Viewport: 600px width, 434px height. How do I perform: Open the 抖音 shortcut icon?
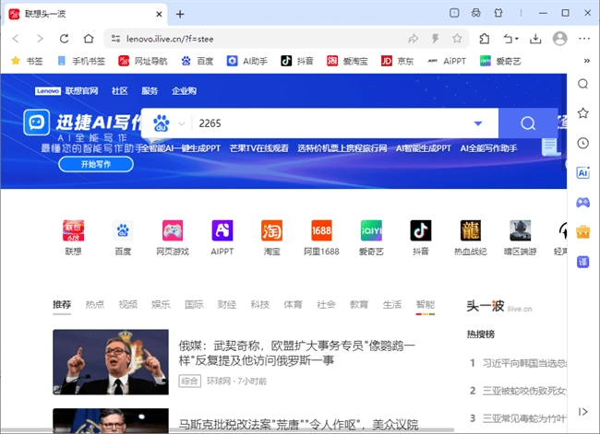(421, 230)
